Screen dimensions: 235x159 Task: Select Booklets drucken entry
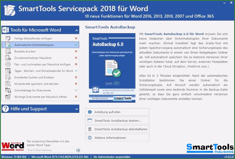click(x=40, y=51)
